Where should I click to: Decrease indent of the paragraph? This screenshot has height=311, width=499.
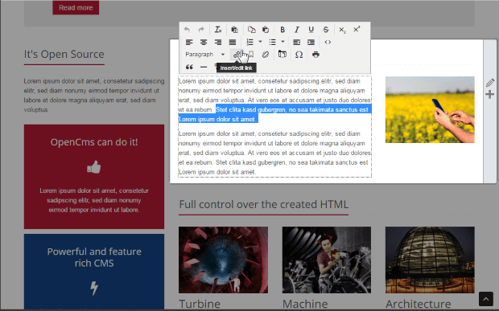click(x=297, y=42)
